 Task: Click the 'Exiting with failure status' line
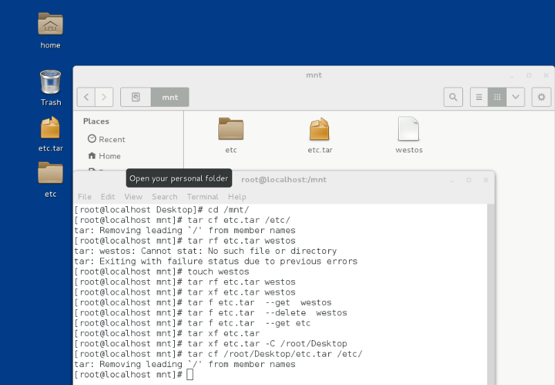pyautogui.click(x=216, y=261)
